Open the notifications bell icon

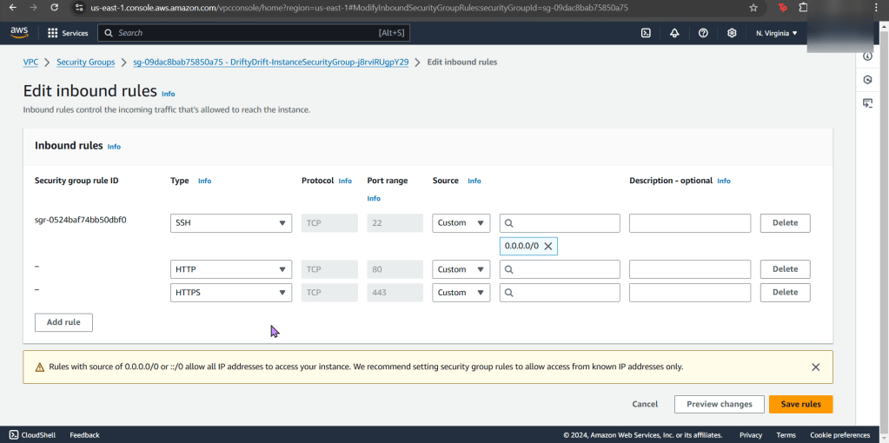click(674, 33)
